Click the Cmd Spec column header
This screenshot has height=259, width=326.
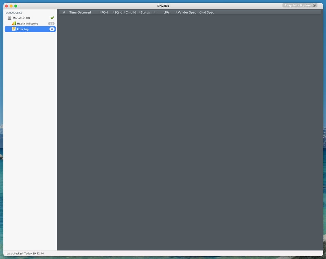click(x=206, y=13)
